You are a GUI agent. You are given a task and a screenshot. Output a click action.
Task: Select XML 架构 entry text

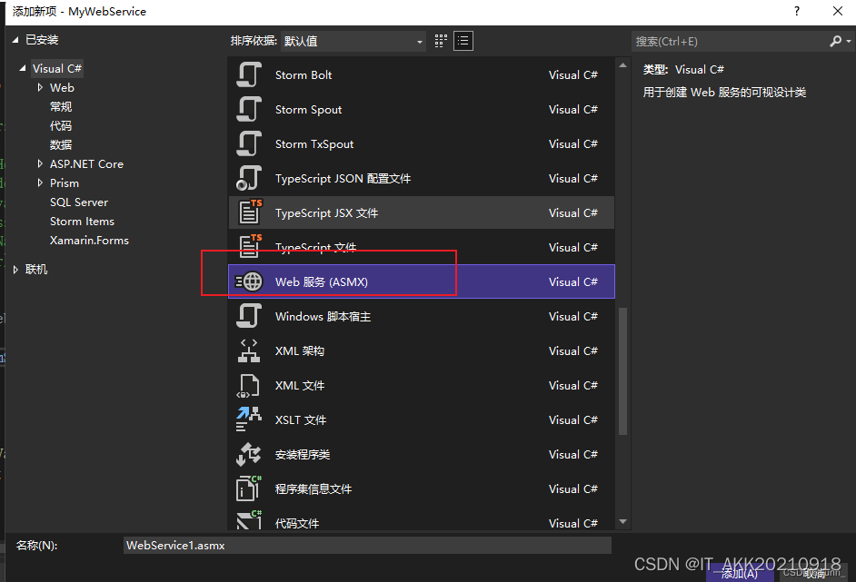pyautogui.click(x=300, y=350)
